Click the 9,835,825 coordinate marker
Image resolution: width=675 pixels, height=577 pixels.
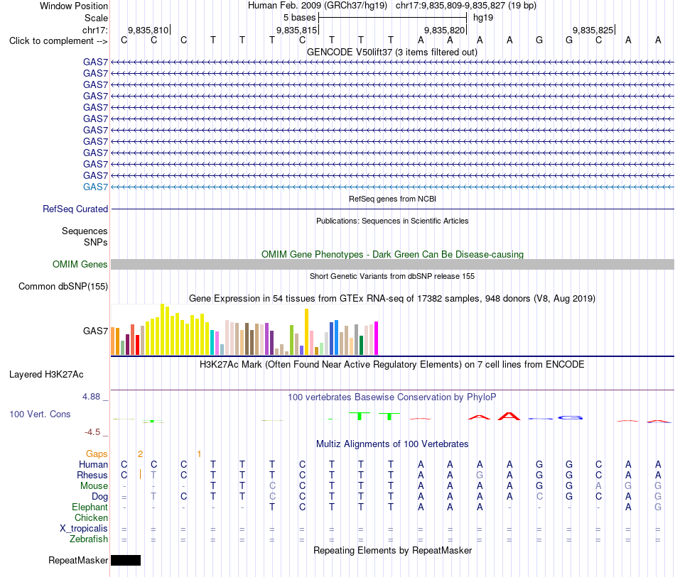click(593, 30)
